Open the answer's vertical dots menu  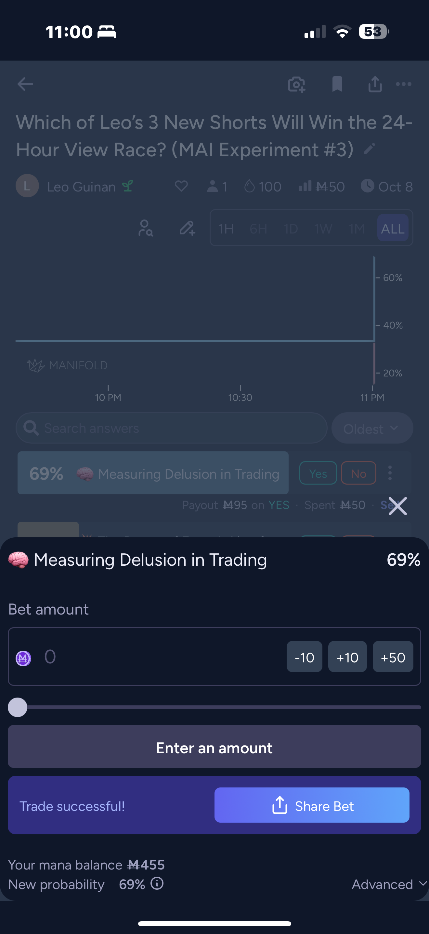pos(390,473)
